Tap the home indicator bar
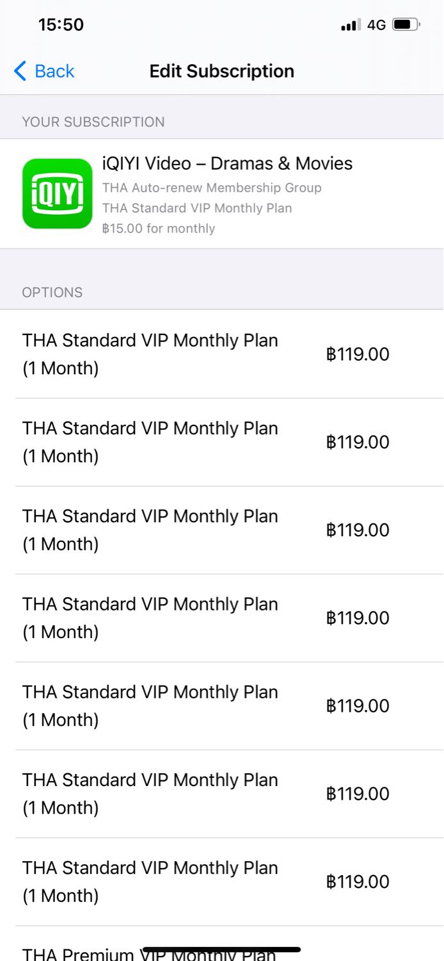Screen dimensions: 444x961 coord(221,949)
